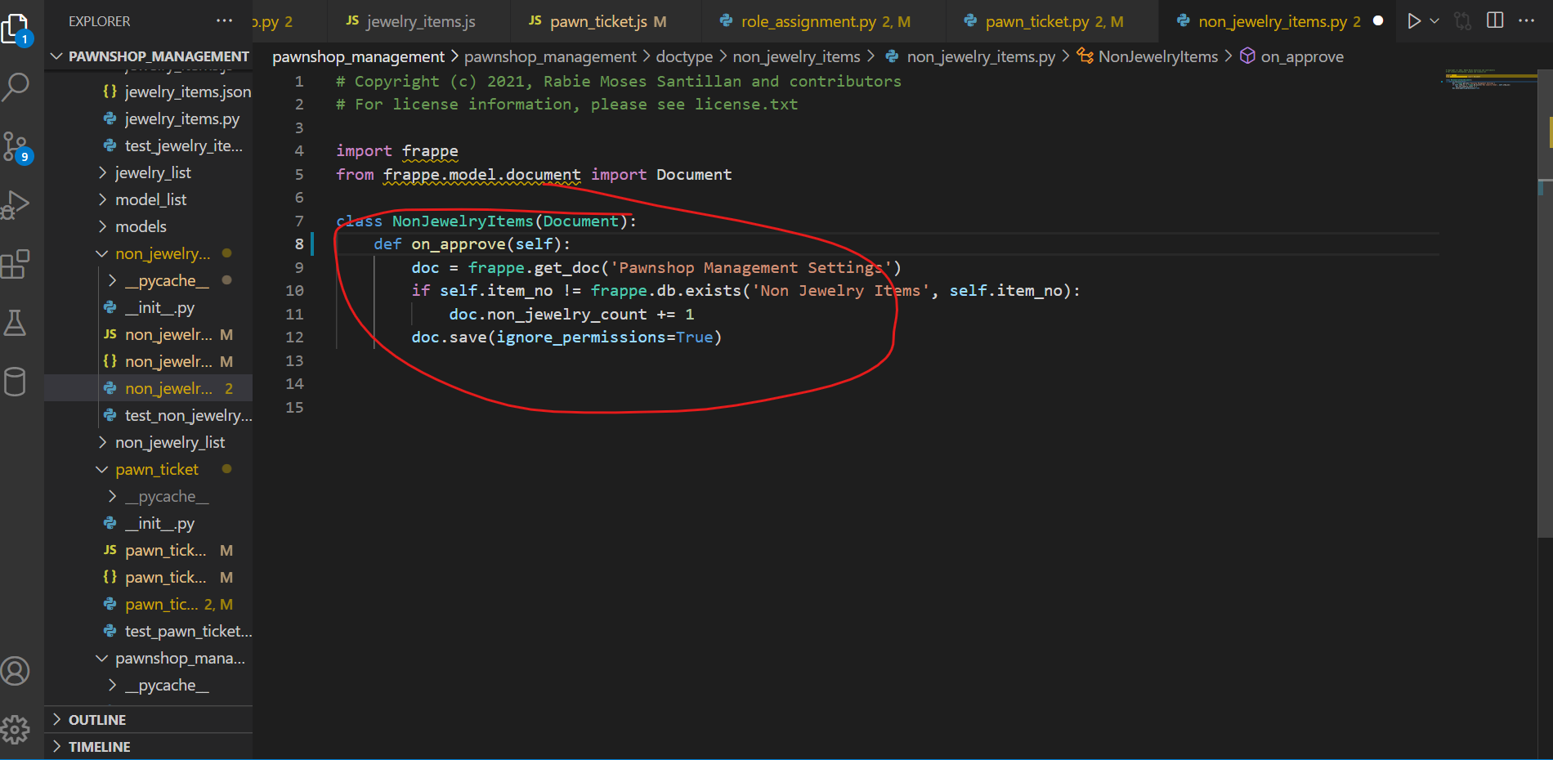Expand __pycache__ under pawn_ticket
The image size is (1553, 760).
click(x=149, y=496)
